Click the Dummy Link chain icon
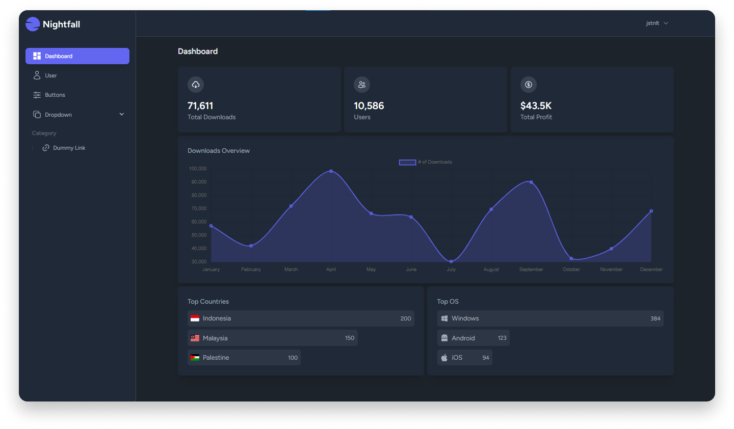This screenshot has height=429, width=734. tap(46, 148)
